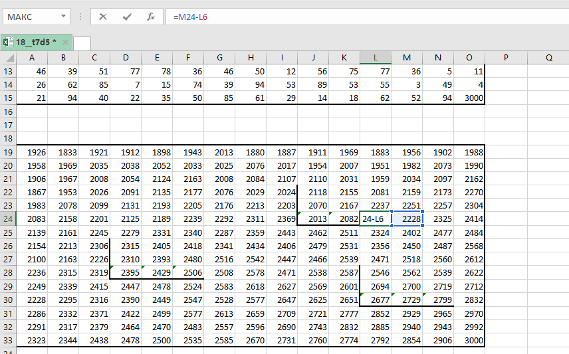Select column L header
This screenshot has height=354, width=569.
click(x=376, y=58)
